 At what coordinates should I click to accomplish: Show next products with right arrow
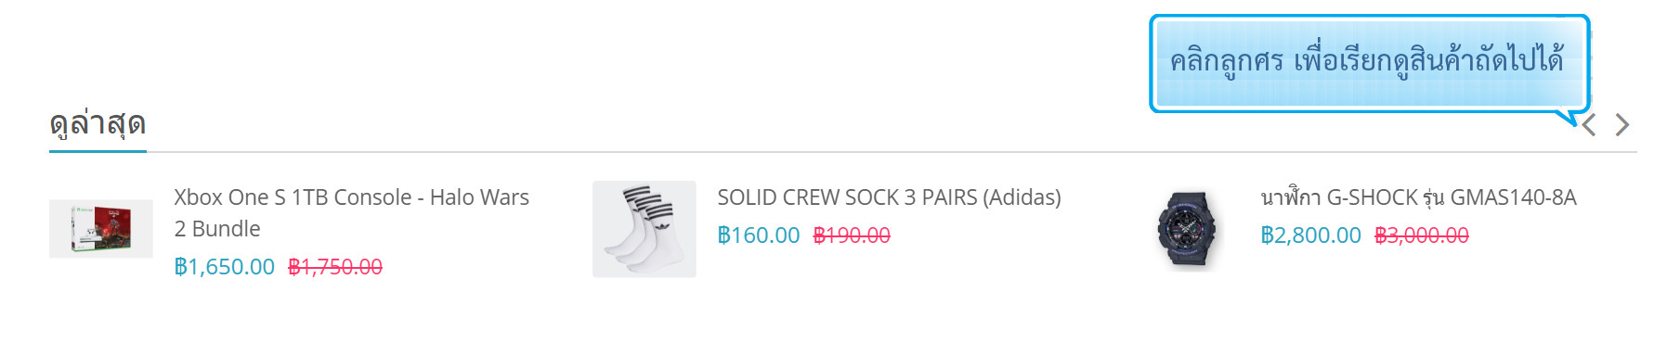tap(1621, 125)
